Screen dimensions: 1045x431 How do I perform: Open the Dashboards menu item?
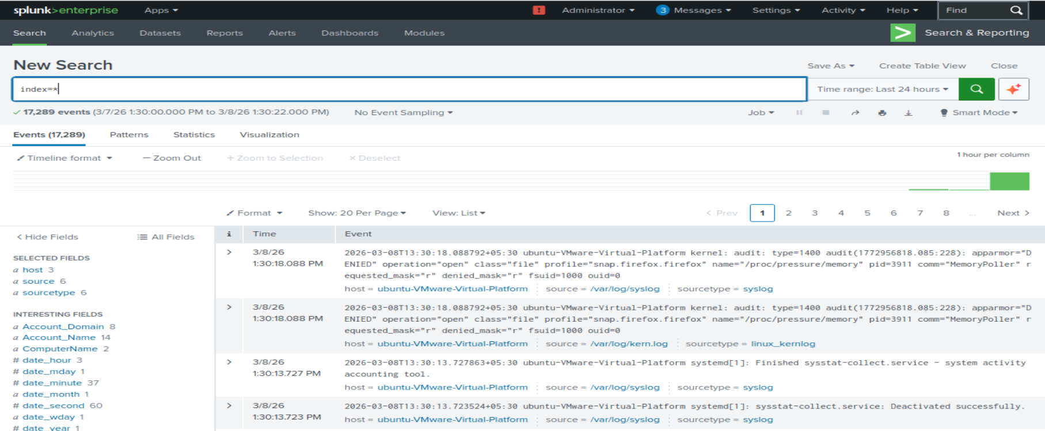pyautogui.click(x=349, y=33)
